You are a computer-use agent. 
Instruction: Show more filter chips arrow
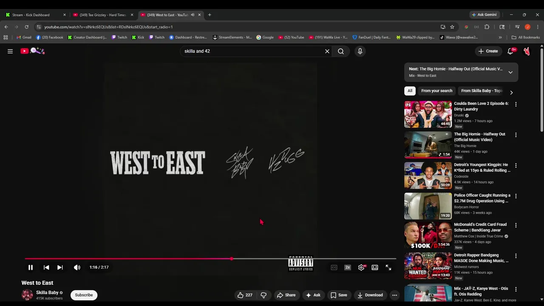click(x=511, y=92)
